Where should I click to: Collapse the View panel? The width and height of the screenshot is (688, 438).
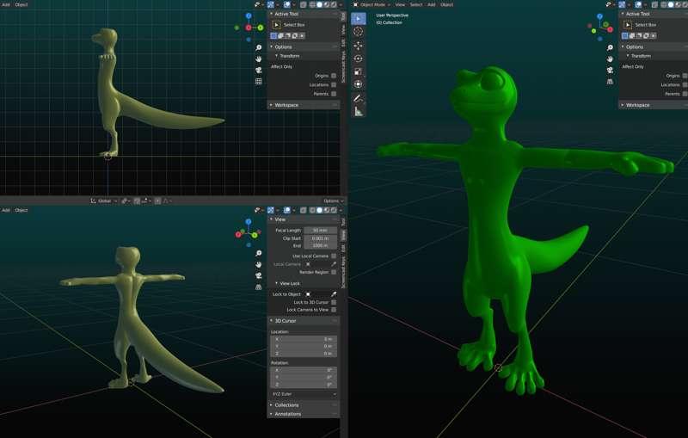pos(303,219)
